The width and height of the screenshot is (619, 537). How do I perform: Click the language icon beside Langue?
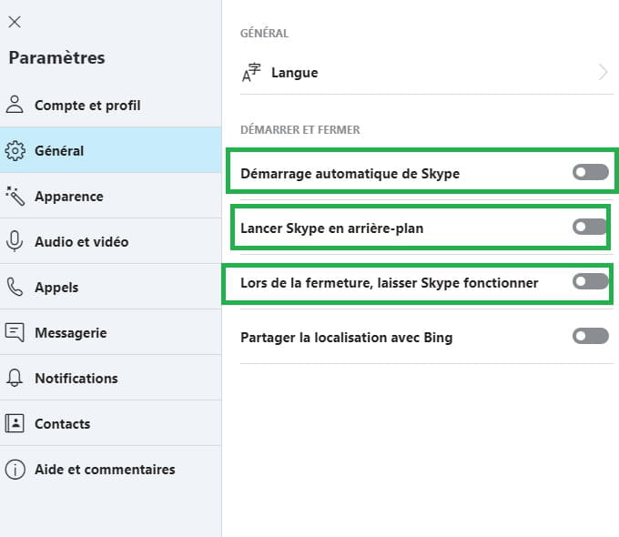(x=251, y=72)
